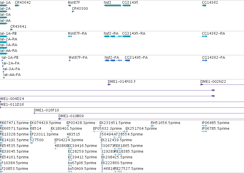Click the DME1-004D24 clone label
The width and height of the screenshot is (244, 173).
[x=12, y=99]
